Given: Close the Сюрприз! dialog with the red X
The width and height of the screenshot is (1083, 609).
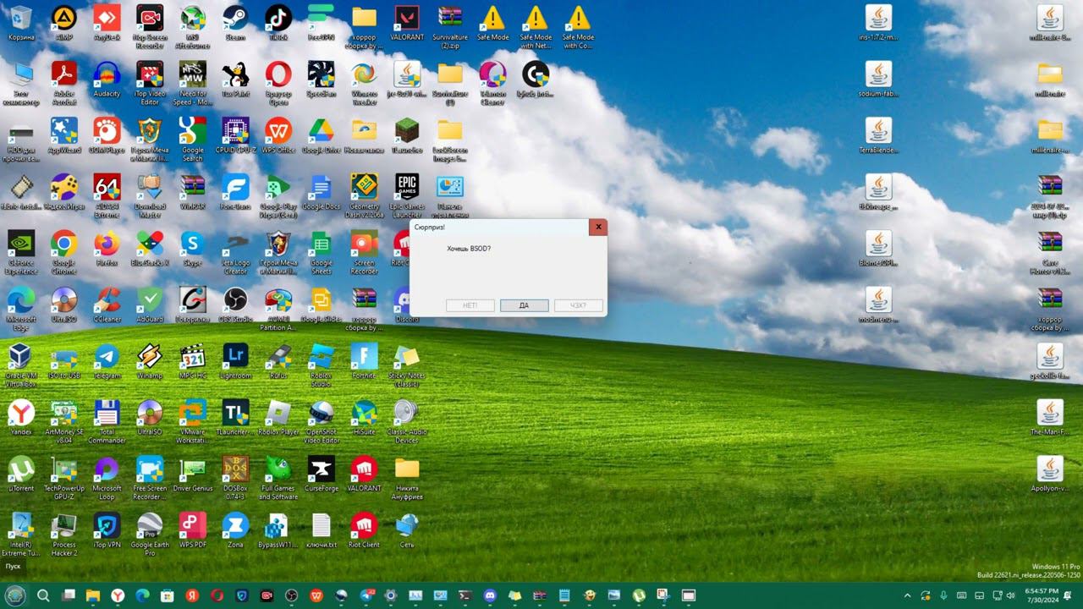Looking at the screenshot, I should [598, 227].
